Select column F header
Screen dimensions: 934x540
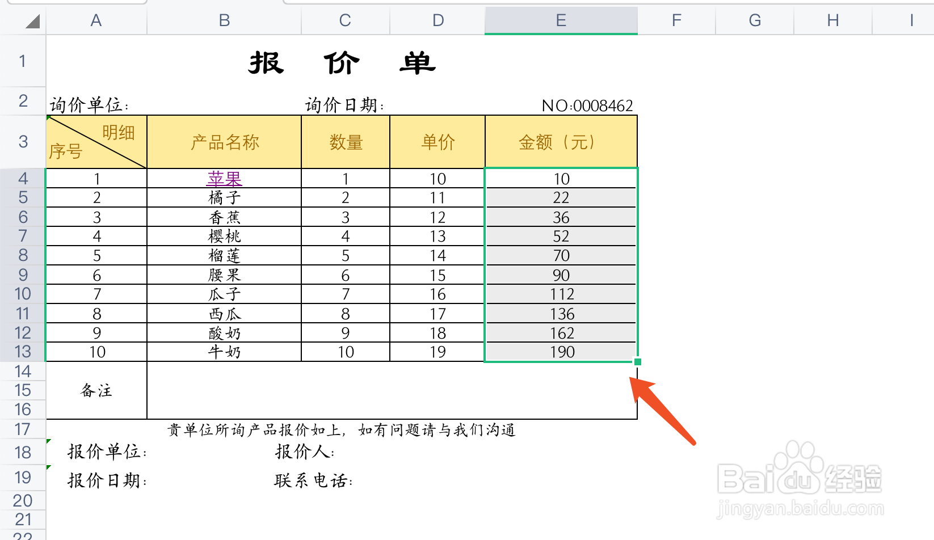[x=675, y=20]
